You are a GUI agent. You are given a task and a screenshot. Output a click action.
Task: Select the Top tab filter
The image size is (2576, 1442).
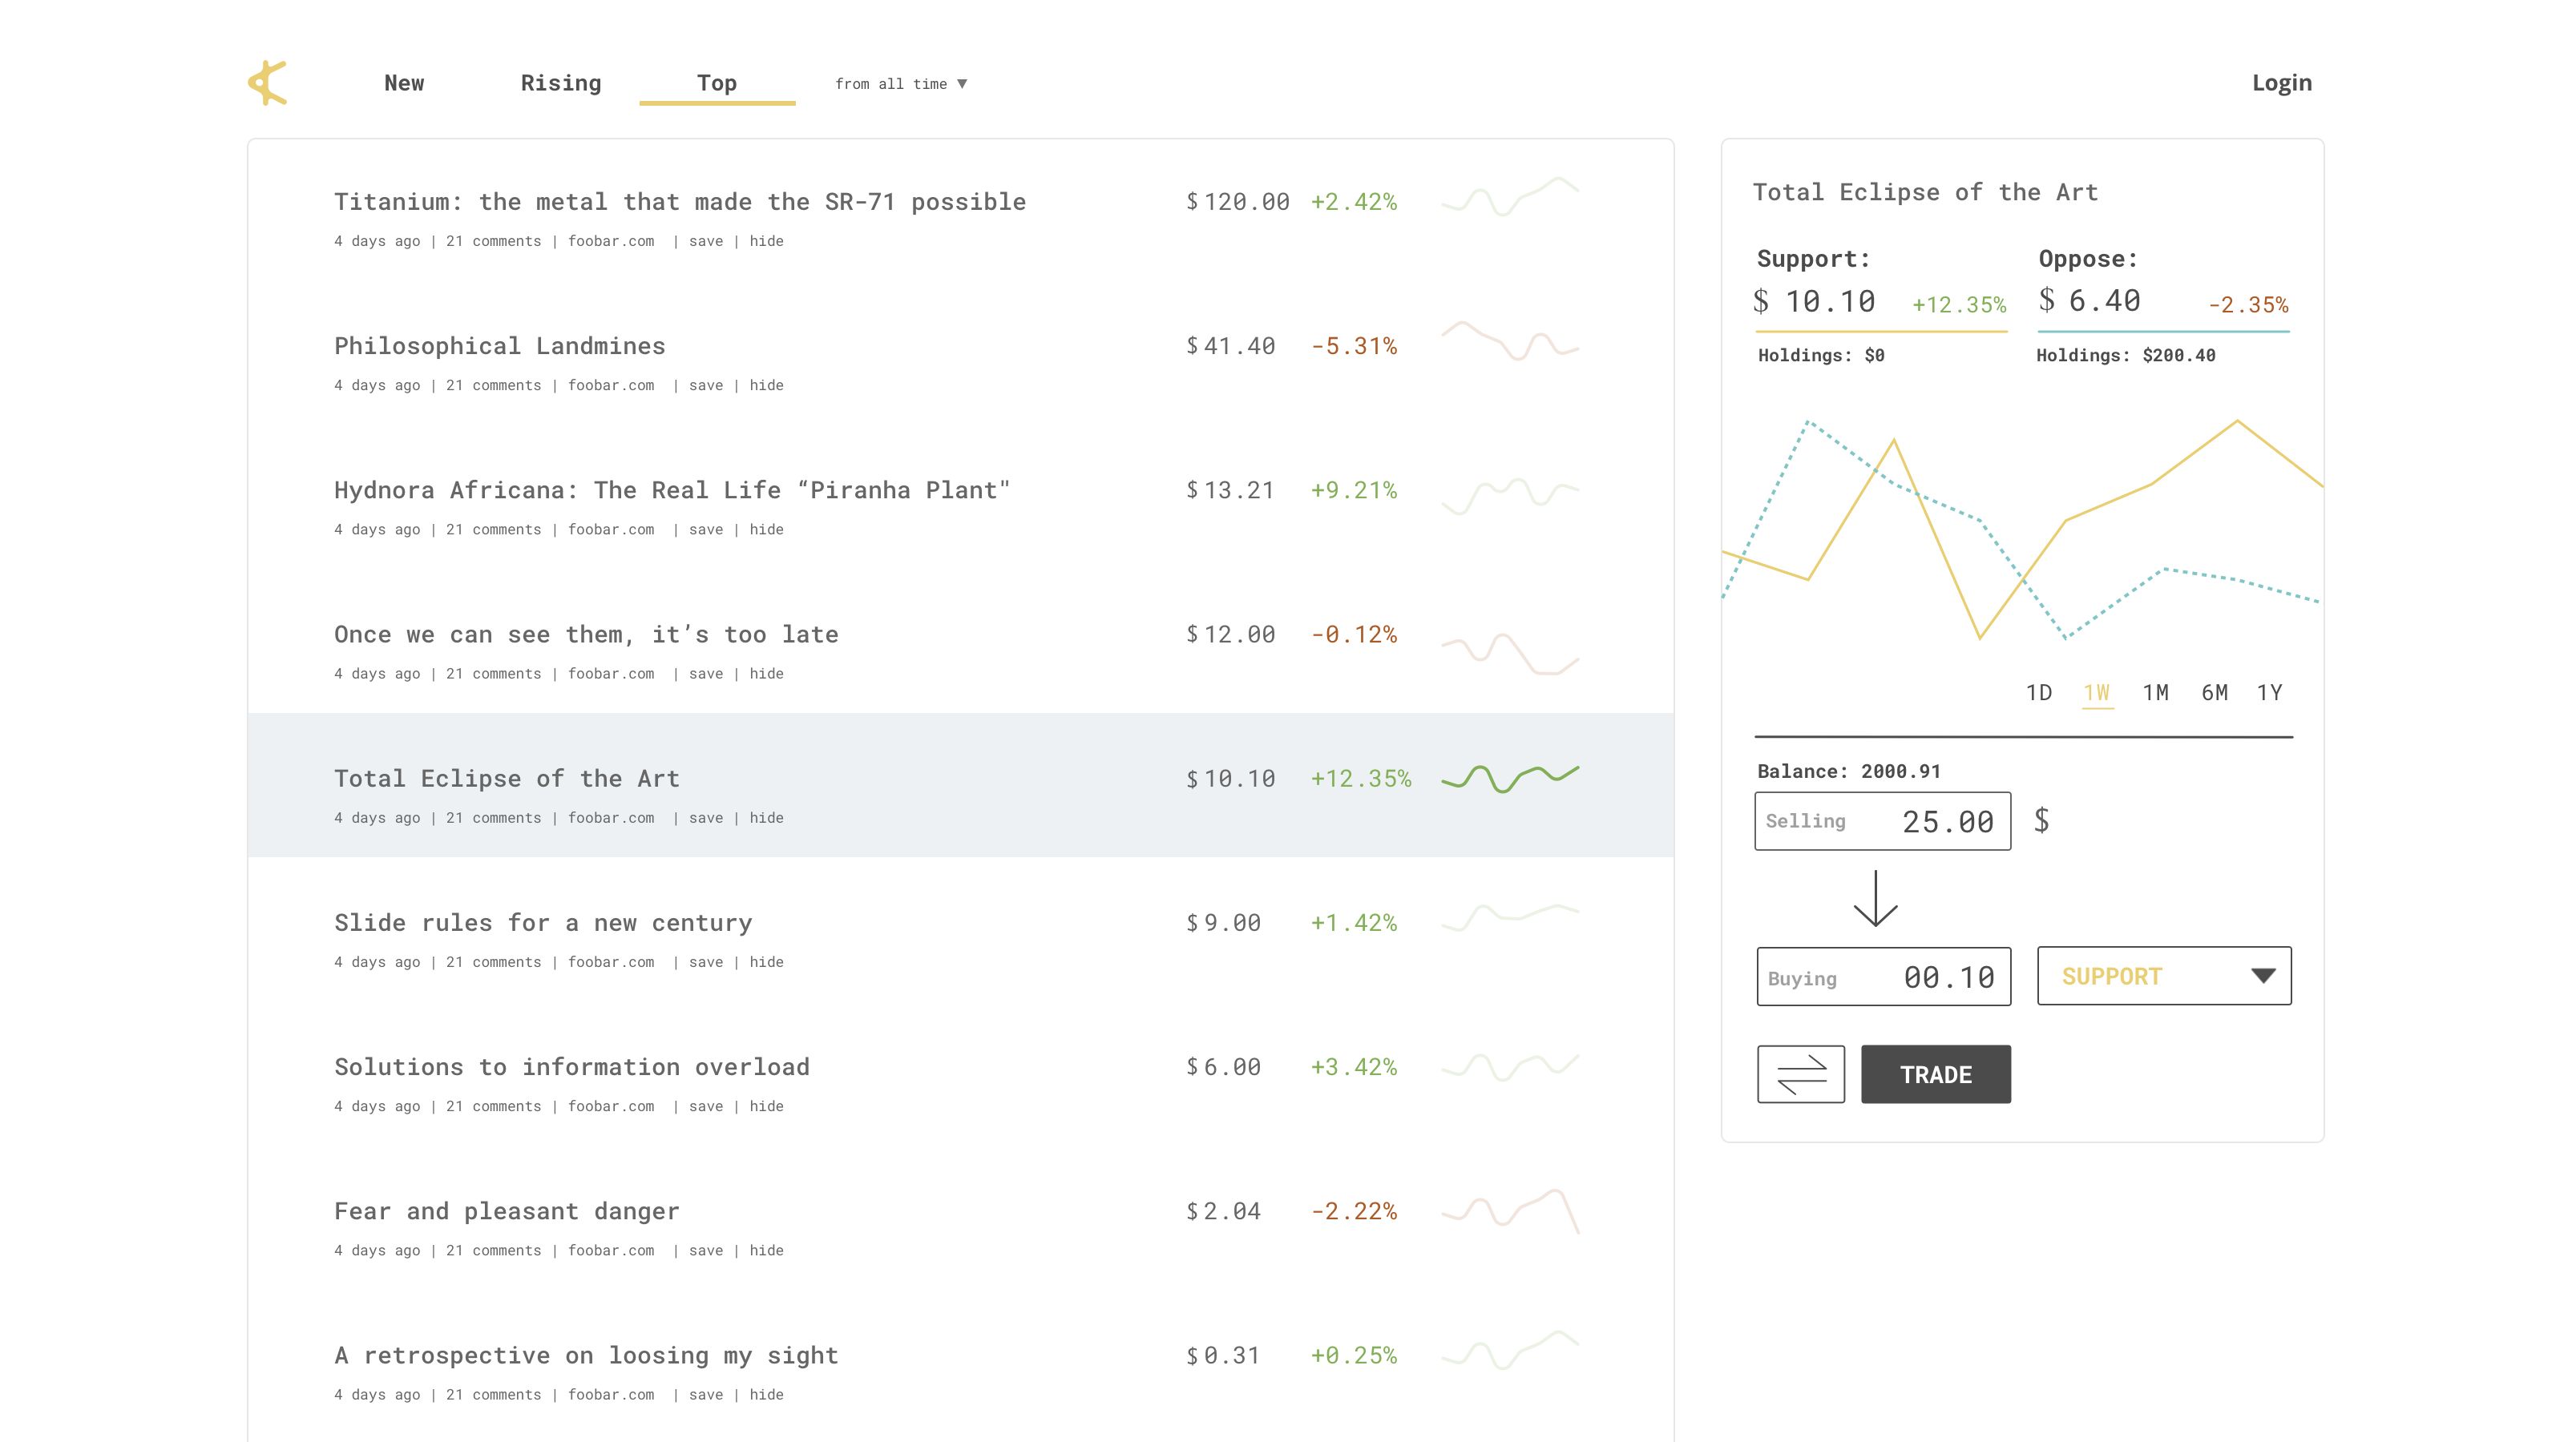click(717, 82)
